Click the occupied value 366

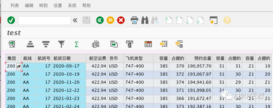click(x=177, y=98)
